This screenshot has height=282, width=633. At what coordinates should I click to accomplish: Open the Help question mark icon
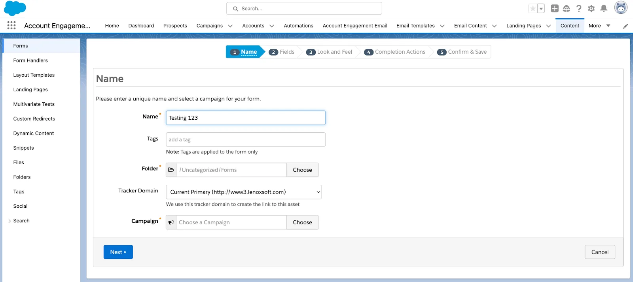[x=579, y=8]
